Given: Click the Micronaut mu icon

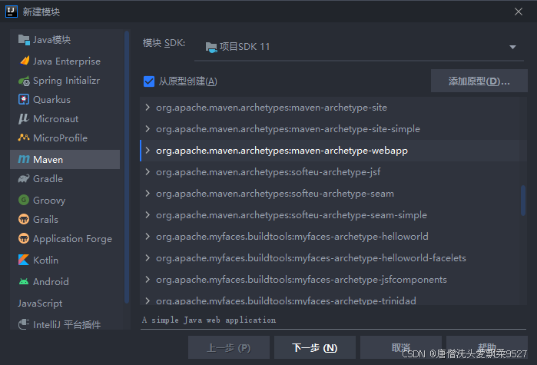Looking at the screenshot, I should tap(24, 118).
